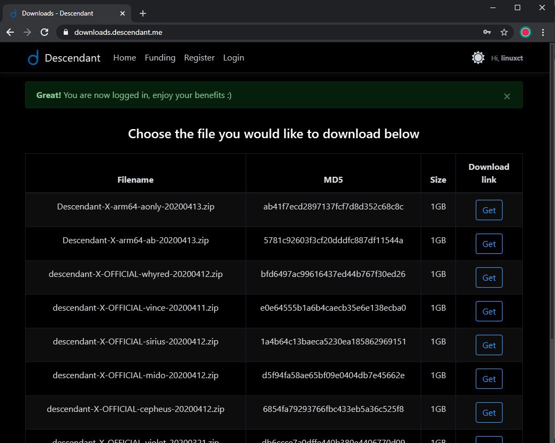Select filename descendant-X-OFFICIAL-whyred-20200412.zip
Screen dimensions: 555x443
pos(135,274)
